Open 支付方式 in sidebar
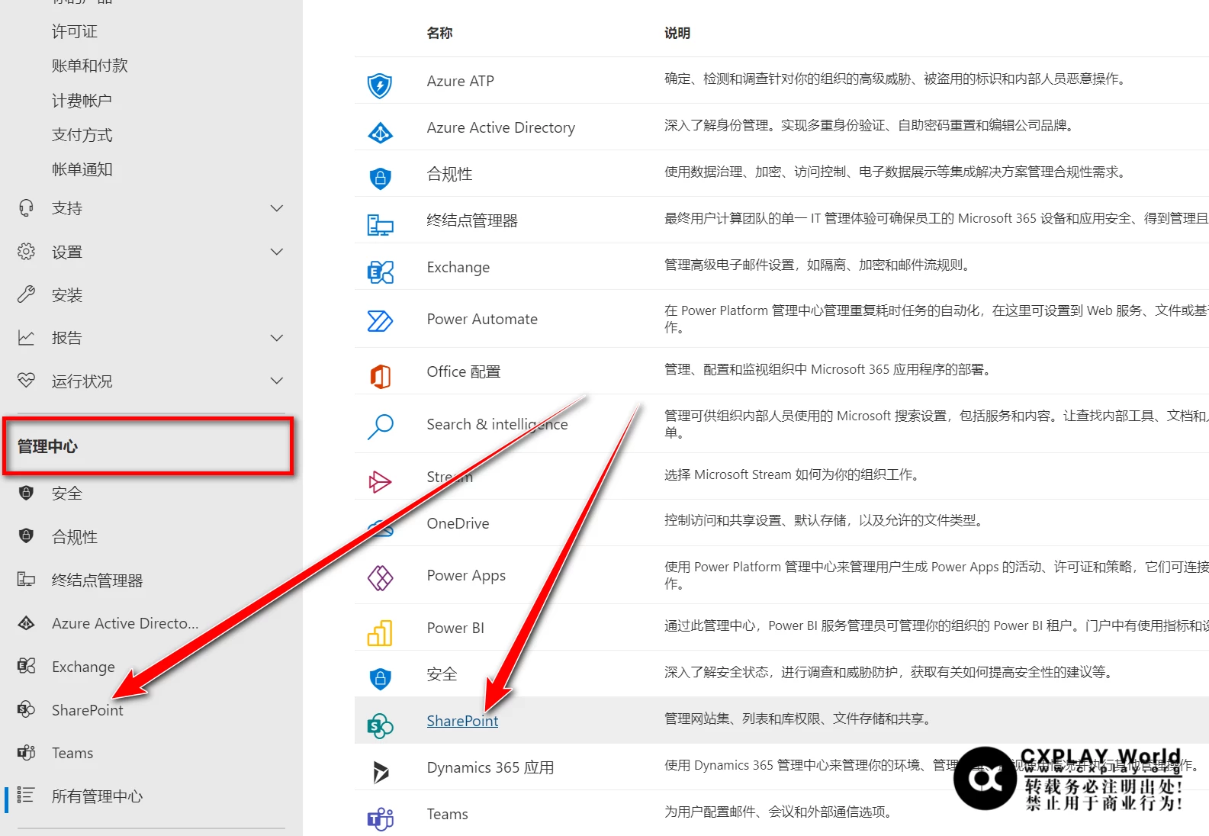 (x=82, y=135)
